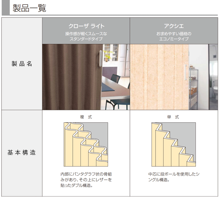219x198 pixels.
Task: Click the エコノミータイプ subtitle text
Action: (x=174, y=39)
